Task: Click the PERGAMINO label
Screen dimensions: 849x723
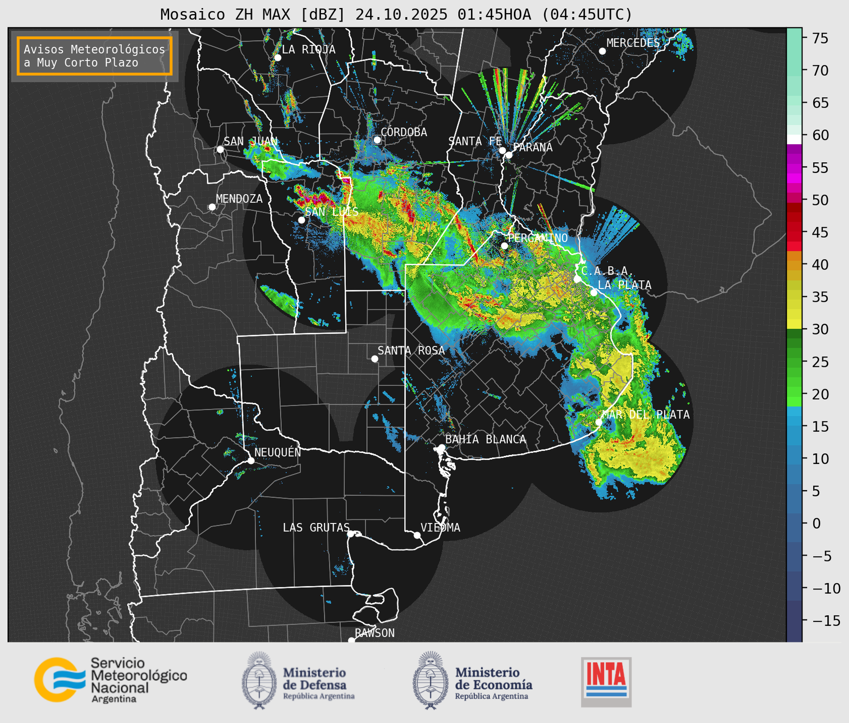Action: pos(537,238)
